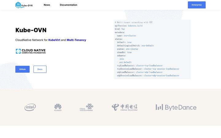Click the Intel logo
The height and width of the screenshot is (138, 221).
(x=30, y=107)
